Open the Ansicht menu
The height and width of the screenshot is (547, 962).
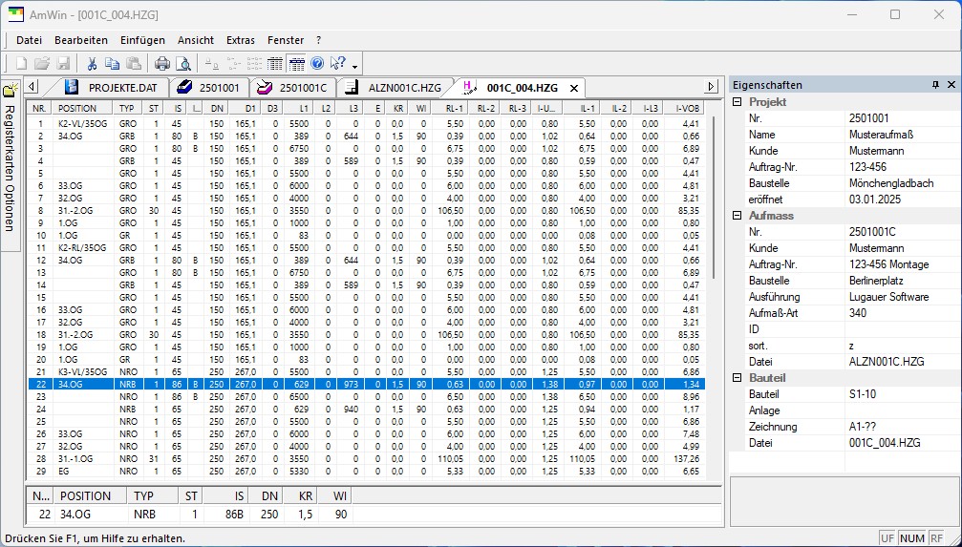click(196, 40)
